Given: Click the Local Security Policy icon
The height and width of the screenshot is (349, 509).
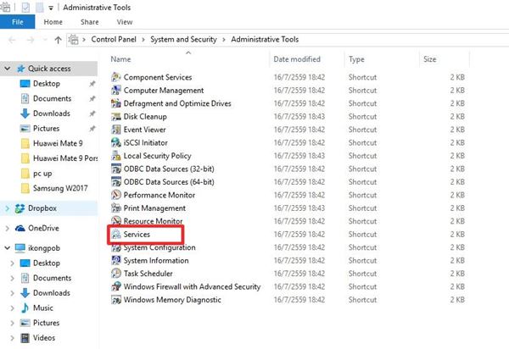Looking at the screenshot, I should pos(116,156).
